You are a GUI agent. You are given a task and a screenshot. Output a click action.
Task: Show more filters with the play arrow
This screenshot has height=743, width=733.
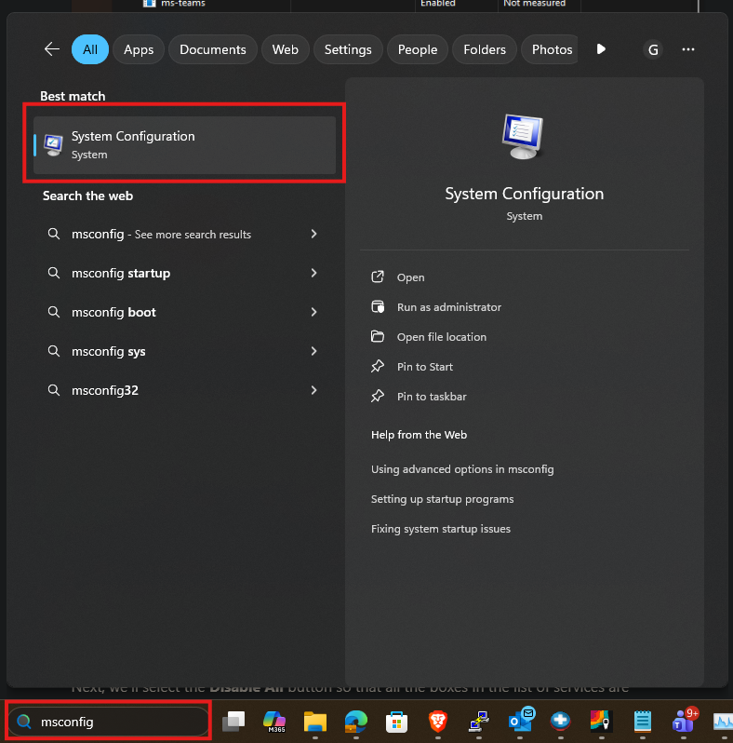coord(601,49)
